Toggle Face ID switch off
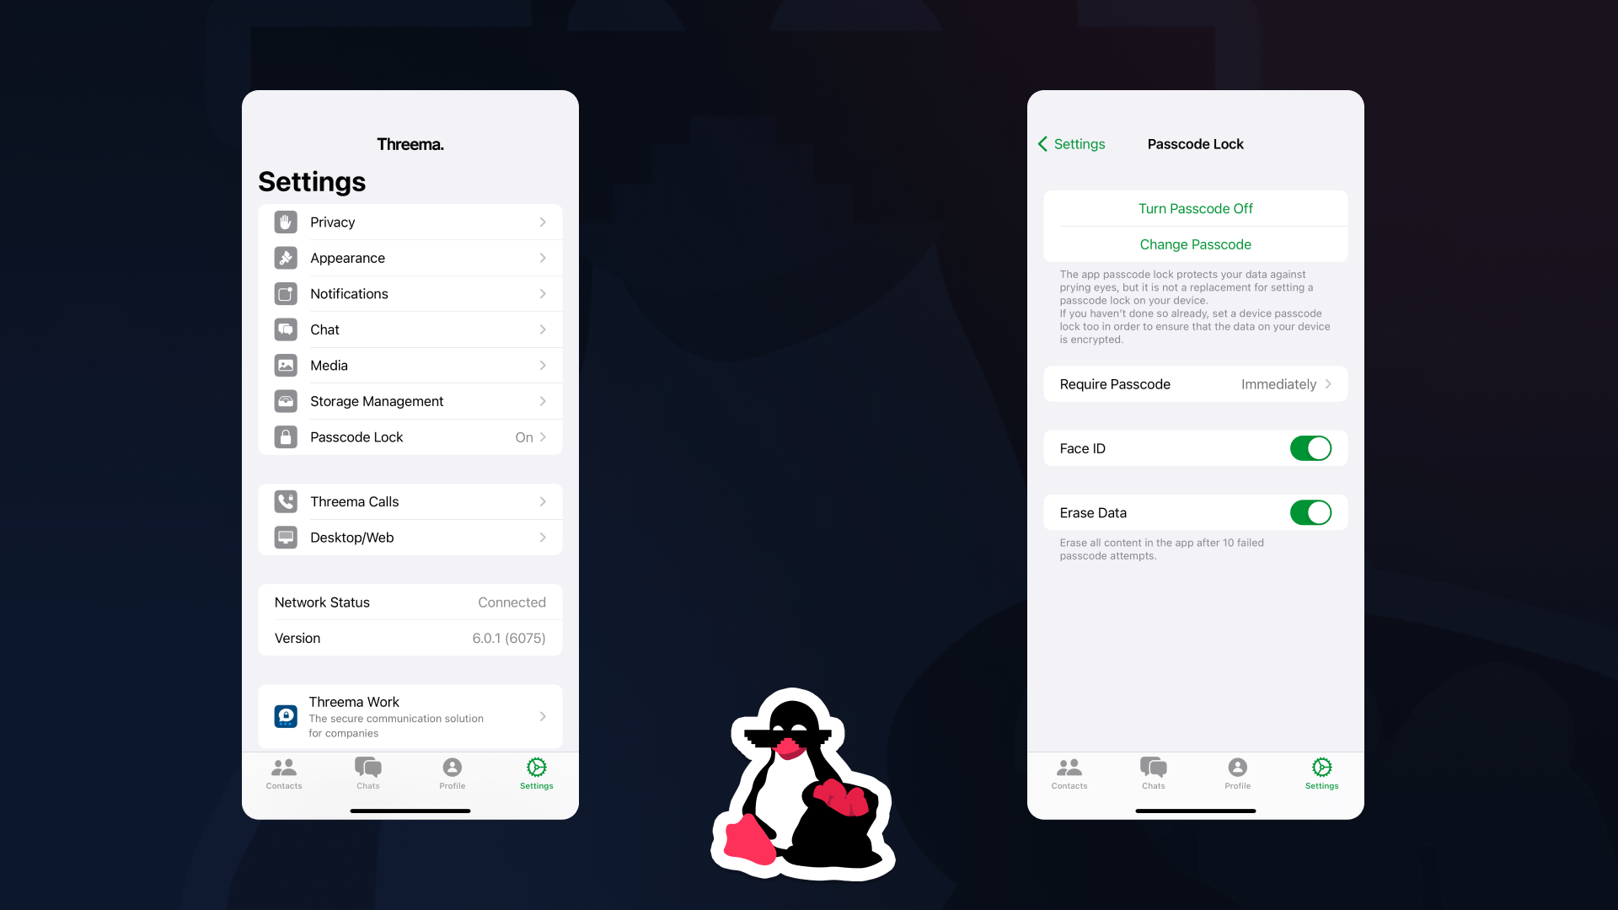The height and width of the screenshot is (910, 1618). coord(1310,447)
